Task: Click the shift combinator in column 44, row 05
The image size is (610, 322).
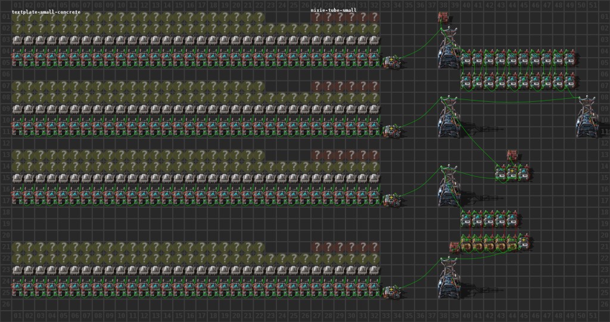Action: 512,58
